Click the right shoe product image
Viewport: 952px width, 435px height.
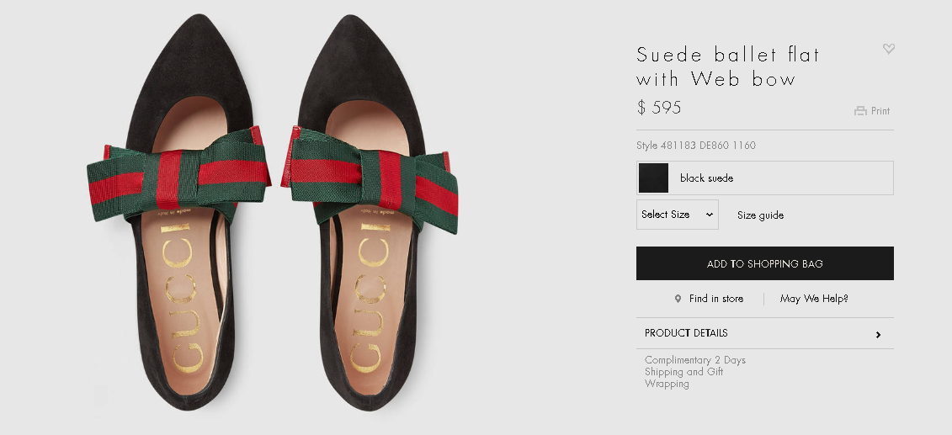(x=370, y=212)
